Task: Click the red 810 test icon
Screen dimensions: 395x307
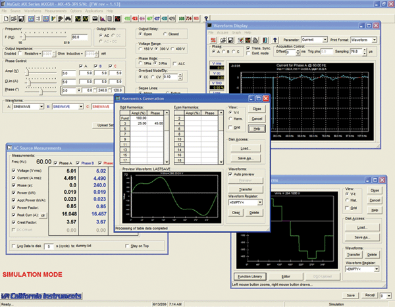Action: coord(196,18)
